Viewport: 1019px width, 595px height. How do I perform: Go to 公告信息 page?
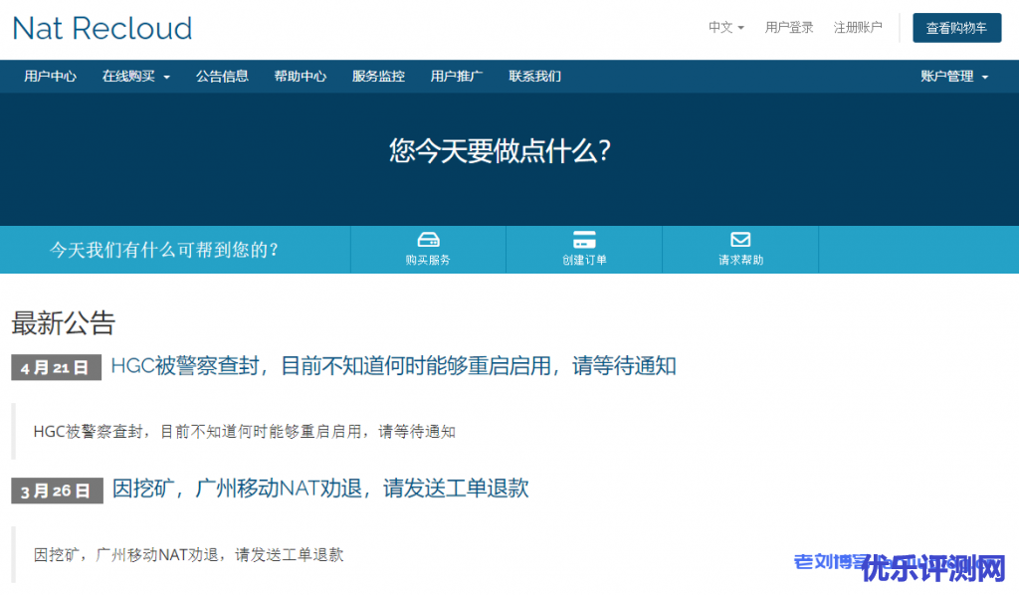click(222, 77)
